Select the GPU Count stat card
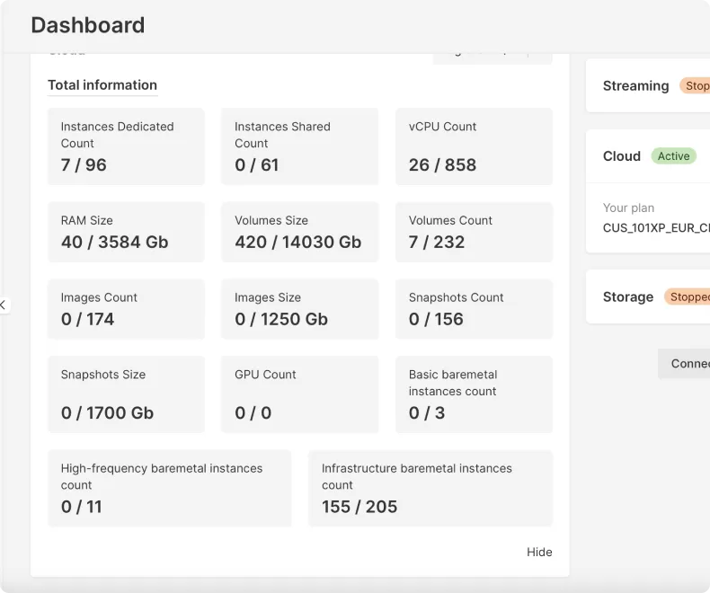710x593 pixels. tap(300, 394)
